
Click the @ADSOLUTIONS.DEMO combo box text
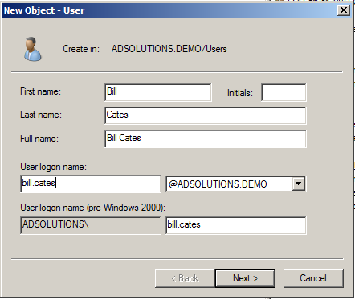(218, 184)
